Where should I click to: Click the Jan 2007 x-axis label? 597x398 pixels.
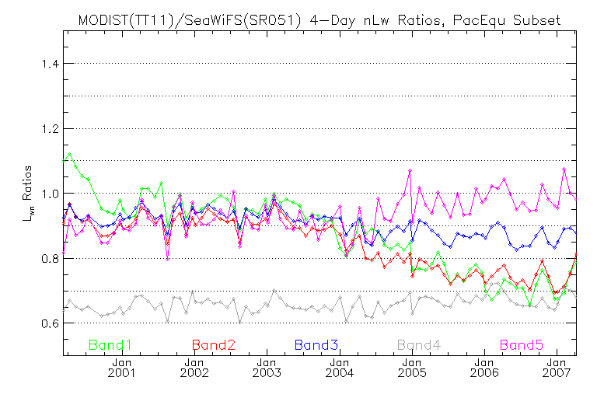point(557,368)
